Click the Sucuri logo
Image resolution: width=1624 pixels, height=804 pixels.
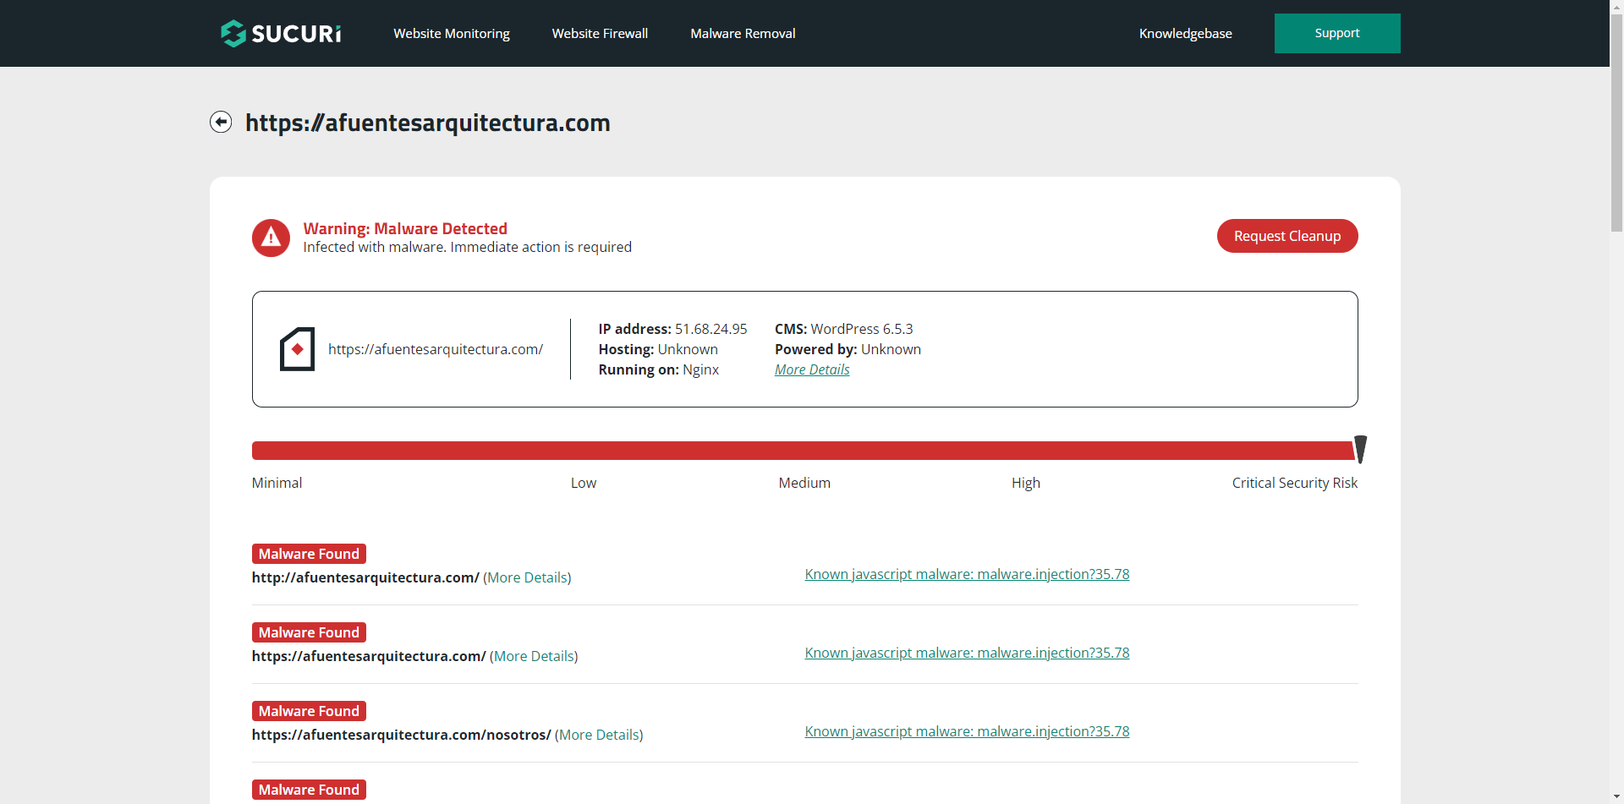point(281,33)
